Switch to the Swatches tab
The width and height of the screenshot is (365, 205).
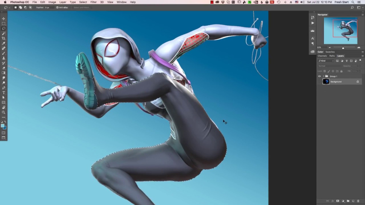(x=330, y=52)
